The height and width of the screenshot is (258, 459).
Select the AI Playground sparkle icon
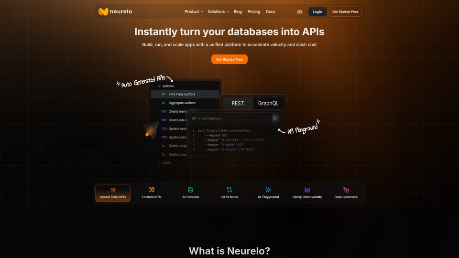(x=268, y=190)
